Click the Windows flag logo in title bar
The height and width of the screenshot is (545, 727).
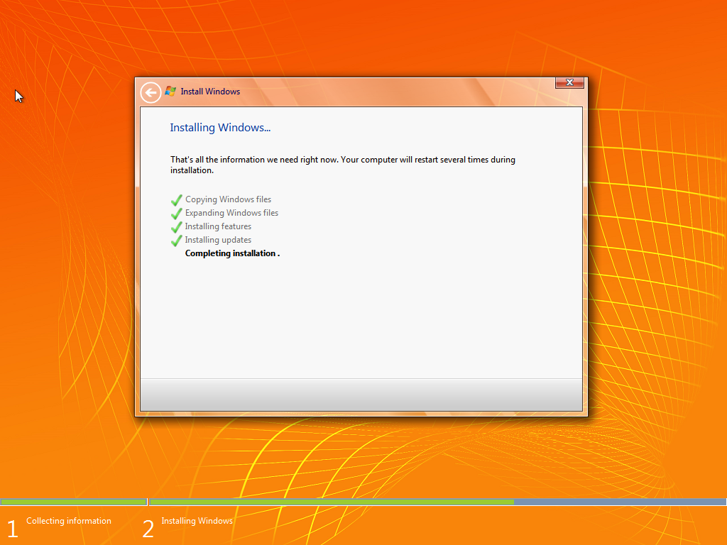[170, 92]
